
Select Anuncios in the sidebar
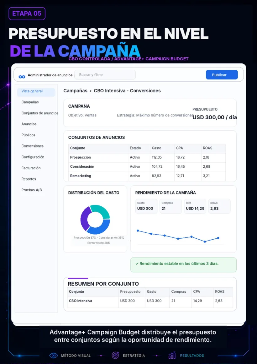pyautogui.click(x=29, y=124)
